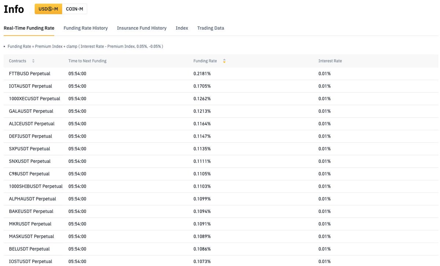Select IOTAUSDT Perpetual contract
Screen dimensions: 440x266
pyautogui.click(x=30, y=86)
